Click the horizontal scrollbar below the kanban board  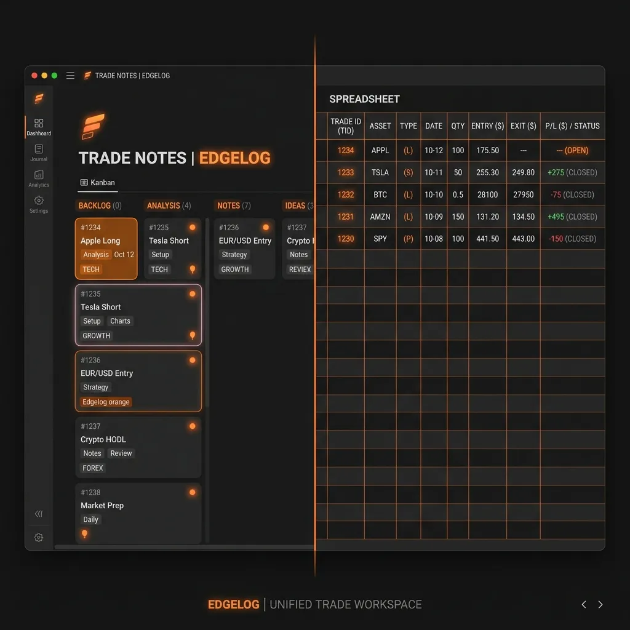pyautogui.click(x=184, y=547)
